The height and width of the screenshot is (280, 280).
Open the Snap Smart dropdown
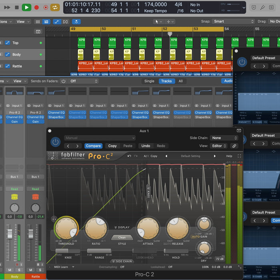(234, 22)
